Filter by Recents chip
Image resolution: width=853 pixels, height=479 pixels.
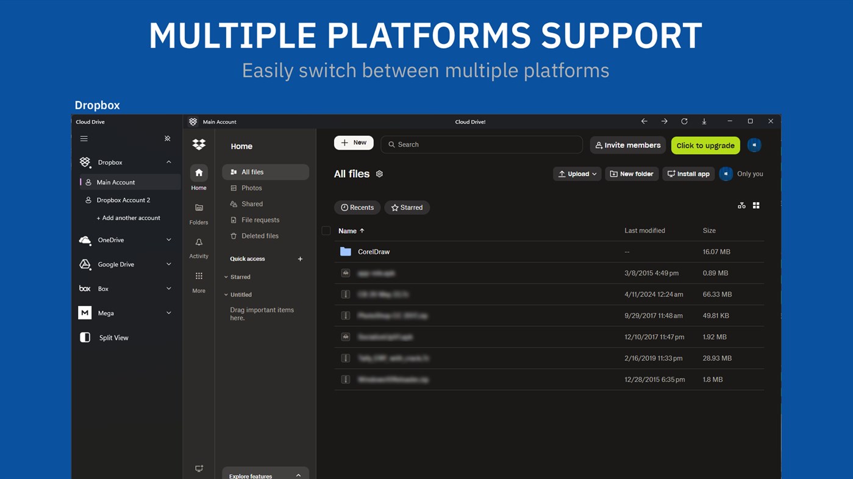pyautogui.click(x=357, y=208)
